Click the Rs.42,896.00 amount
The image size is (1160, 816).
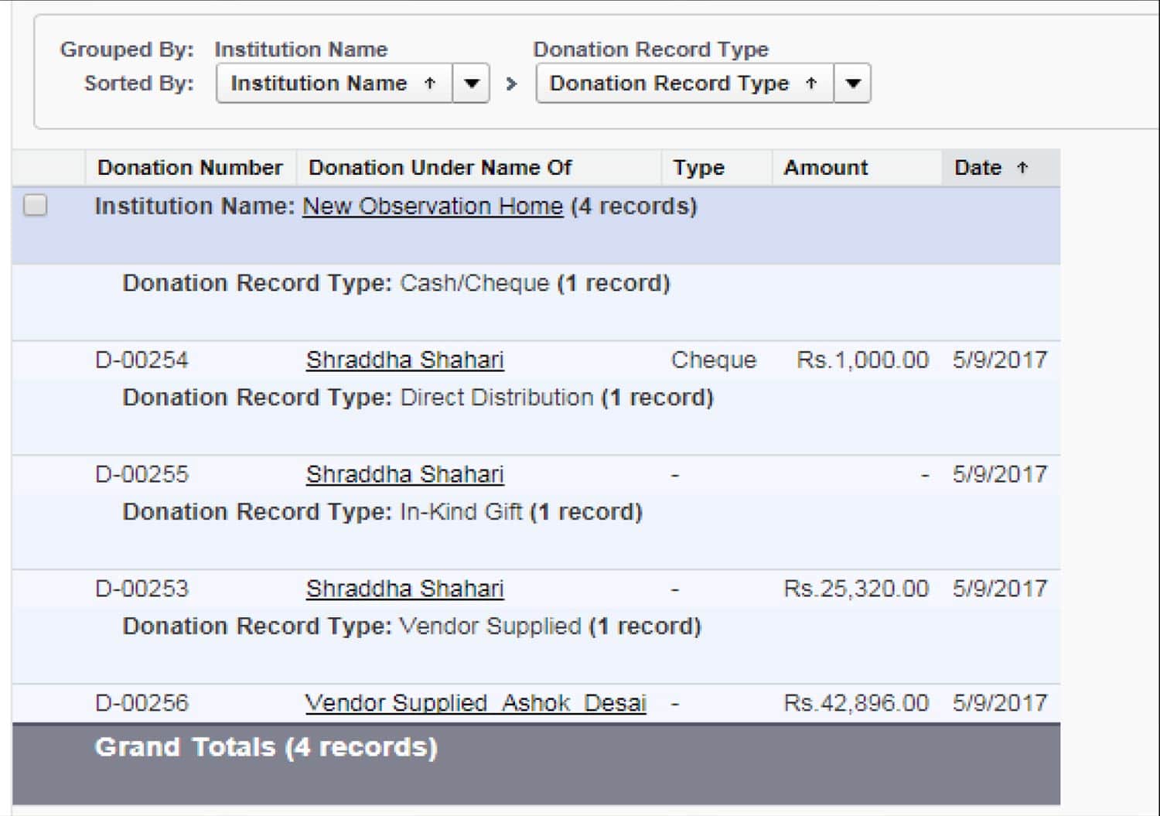pos(856,704)
